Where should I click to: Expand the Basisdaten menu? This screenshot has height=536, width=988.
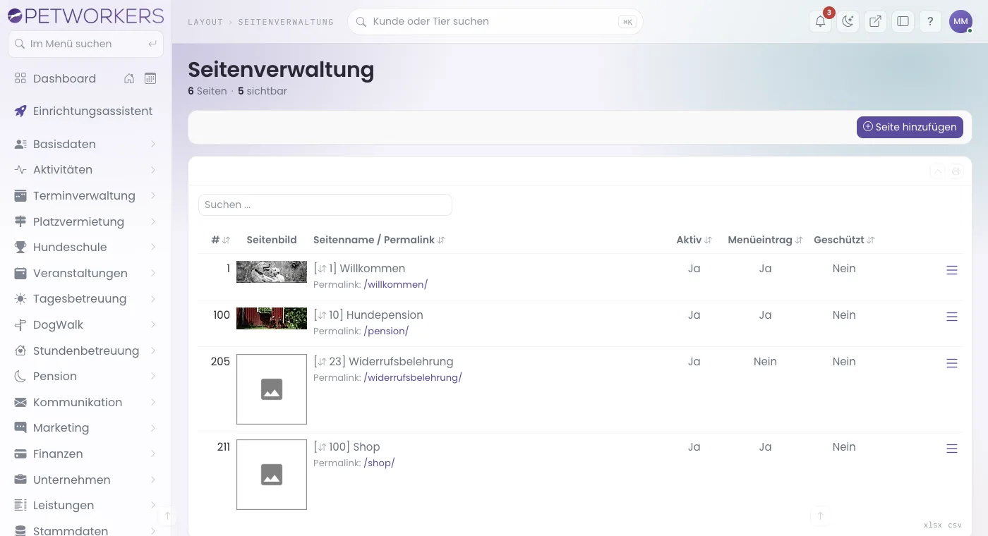click(x=85, y=144)
